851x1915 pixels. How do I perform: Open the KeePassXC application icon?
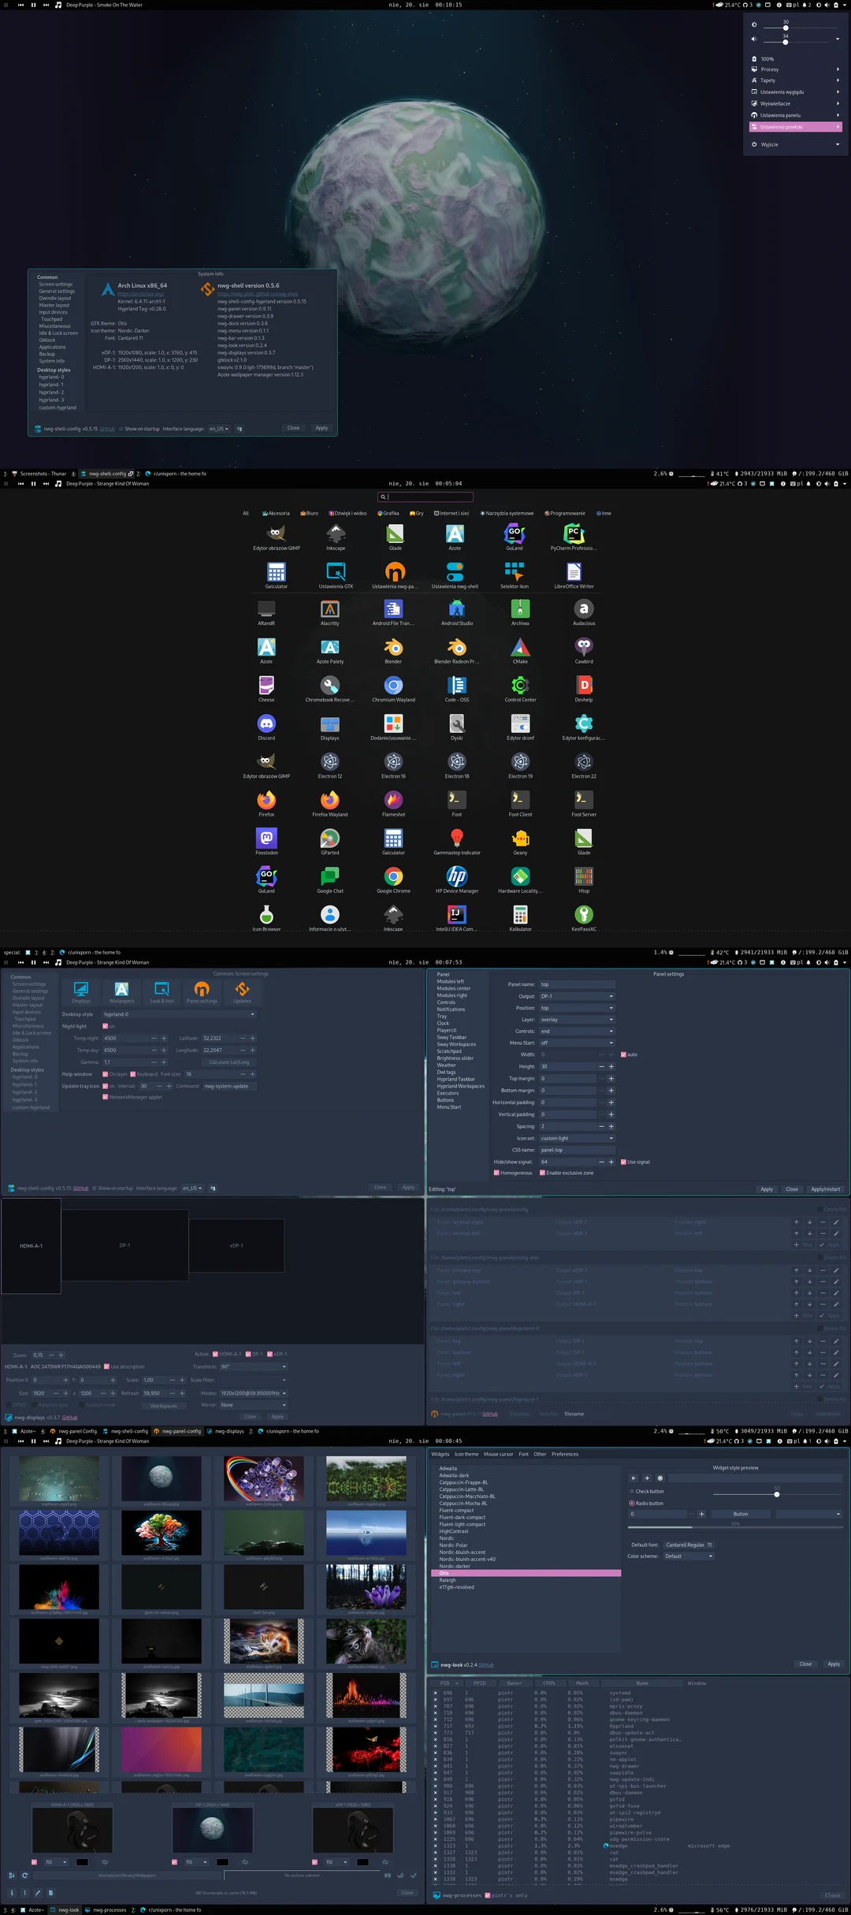(x=583, y=915)
